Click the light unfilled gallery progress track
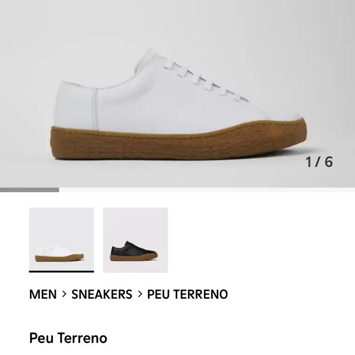 point(207,190)
